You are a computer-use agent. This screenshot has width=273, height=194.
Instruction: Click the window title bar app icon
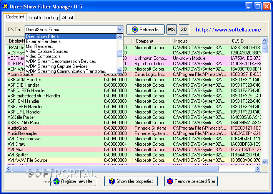click(x=5, y=7)
